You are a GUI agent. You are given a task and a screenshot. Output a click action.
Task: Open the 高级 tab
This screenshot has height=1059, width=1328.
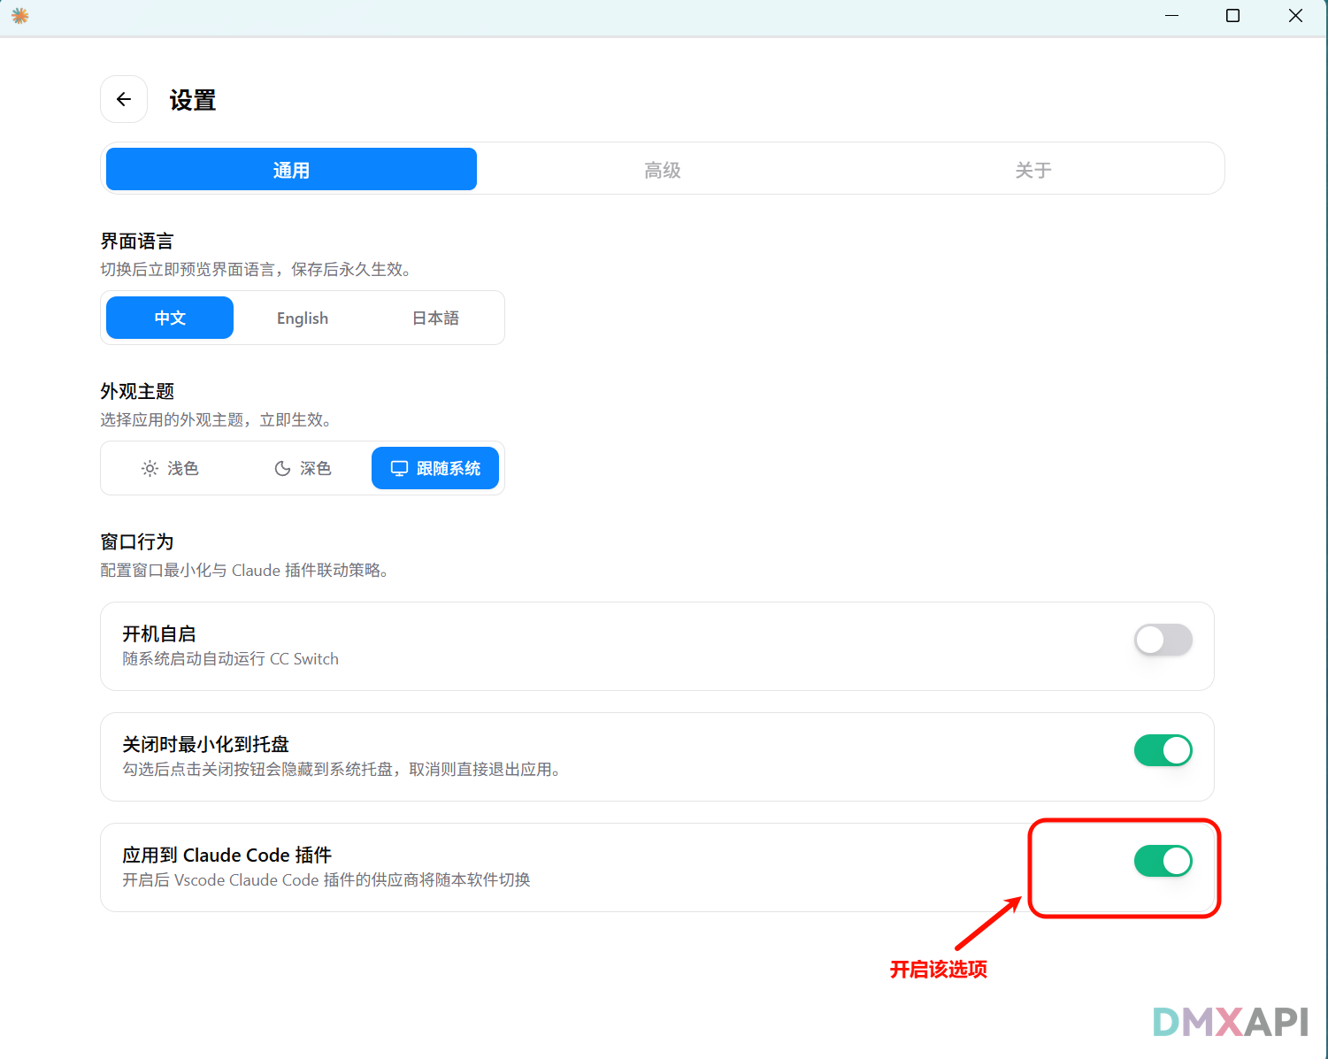pos(662,169)
